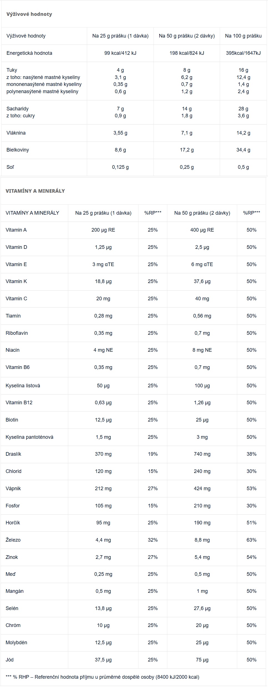Click the Vitamin A row label
This screenshot has height=694, width=268.
point(16,230)
